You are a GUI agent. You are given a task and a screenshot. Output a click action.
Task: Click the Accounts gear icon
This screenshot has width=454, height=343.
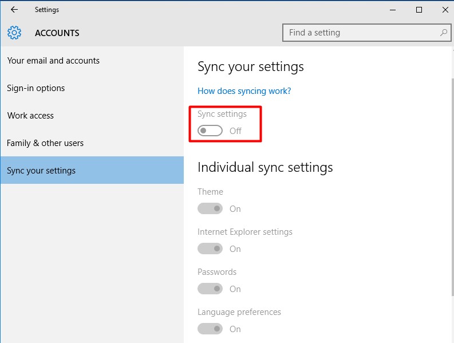click(x=15, y=33)
